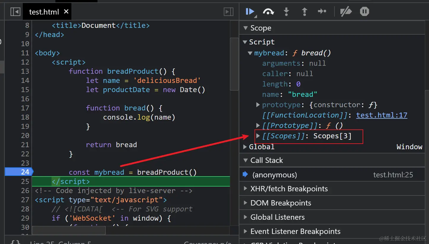
Task: Expand the [[Scopes]] entry
Action: pos(258,136)
